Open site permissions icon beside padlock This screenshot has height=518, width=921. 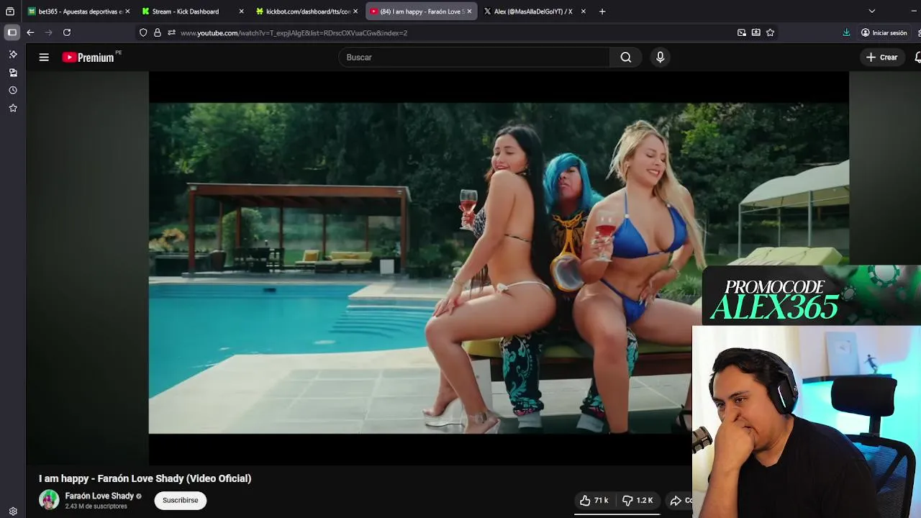tap(171, 32)
